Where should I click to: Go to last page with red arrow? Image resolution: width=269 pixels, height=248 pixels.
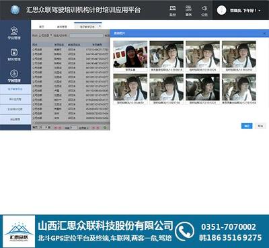click(x=98, y=128)
